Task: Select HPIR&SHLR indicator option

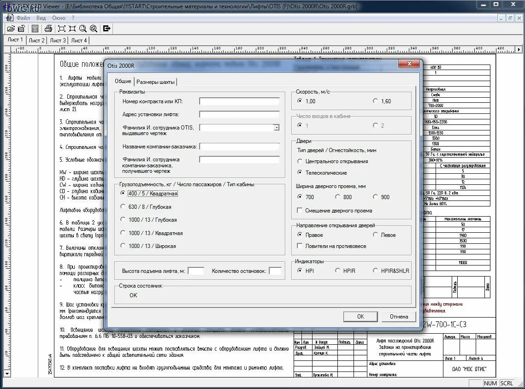Action: pos(391,271)
